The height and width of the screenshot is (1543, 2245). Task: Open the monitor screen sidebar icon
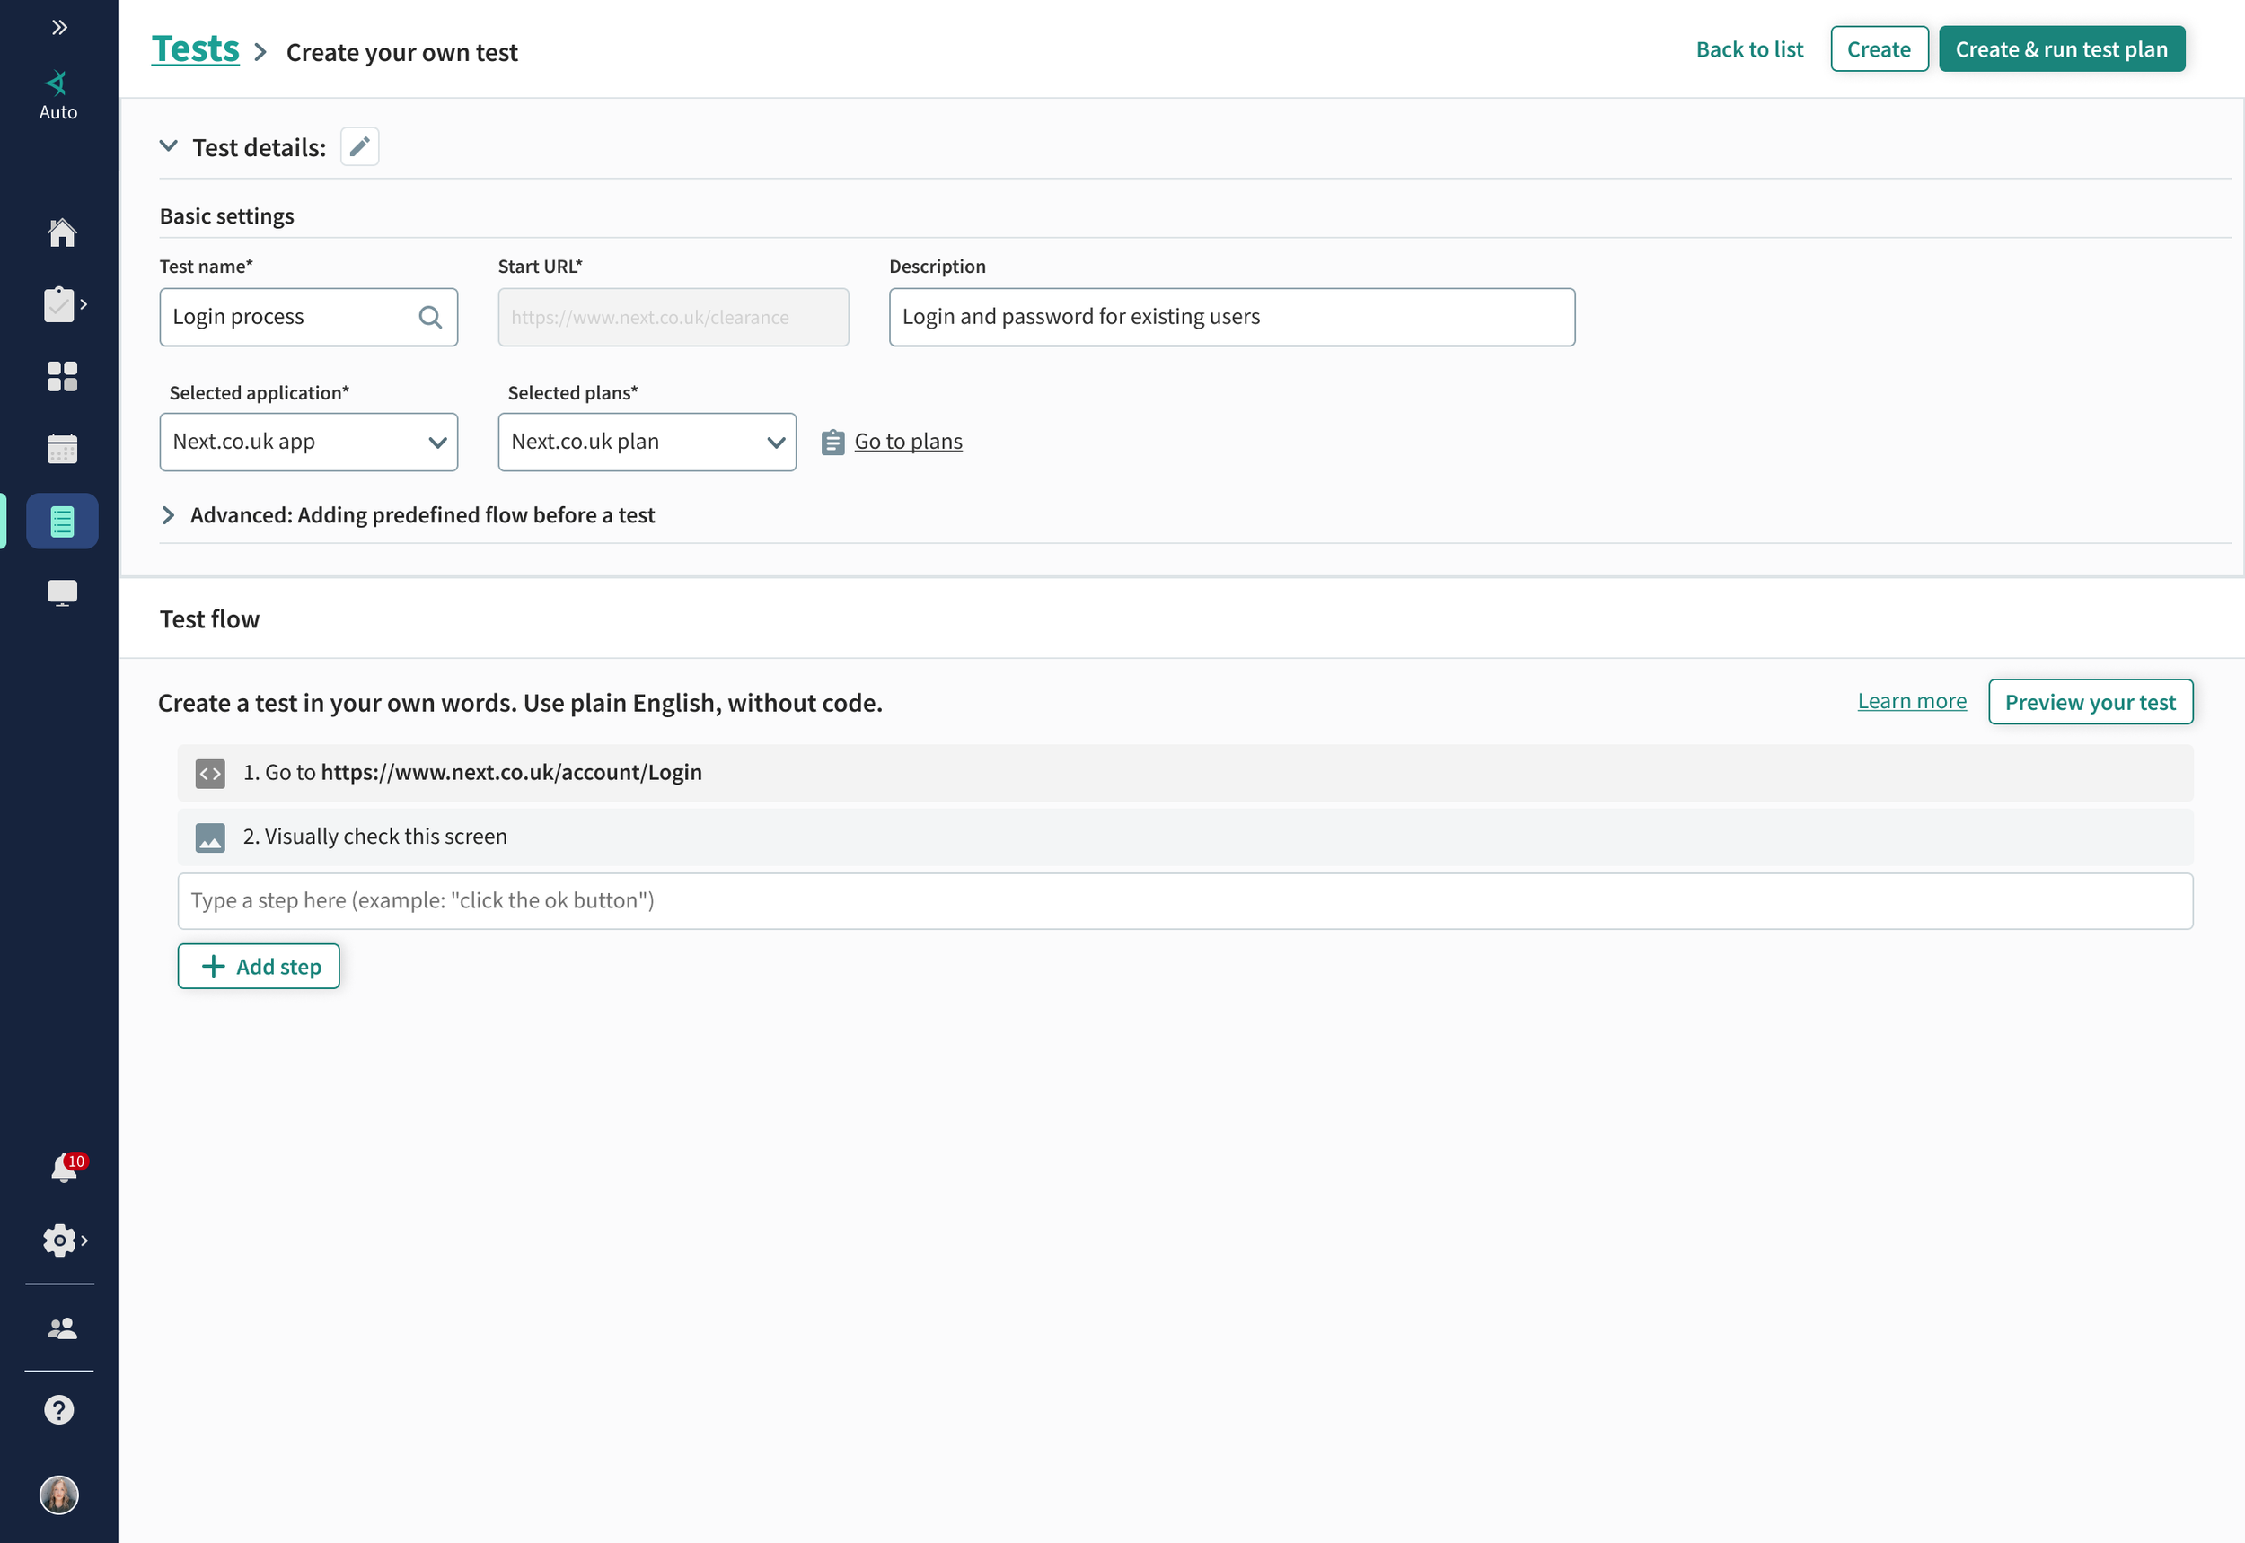click(62, 592)
